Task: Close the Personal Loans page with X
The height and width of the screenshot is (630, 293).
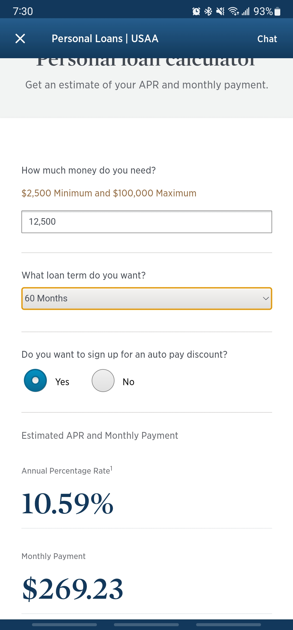Action: [20, 39]
